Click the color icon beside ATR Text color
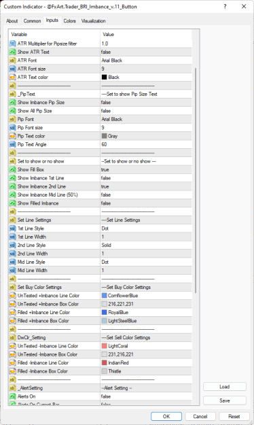This screenshot has height=425, width=254. [12, 78]
